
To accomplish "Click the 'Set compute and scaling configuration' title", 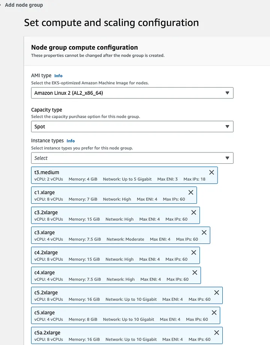I will [x=111, y=22].
